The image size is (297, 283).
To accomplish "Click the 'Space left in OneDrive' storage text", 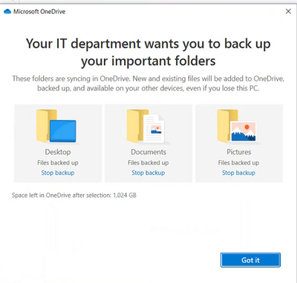I will [74, 196].
